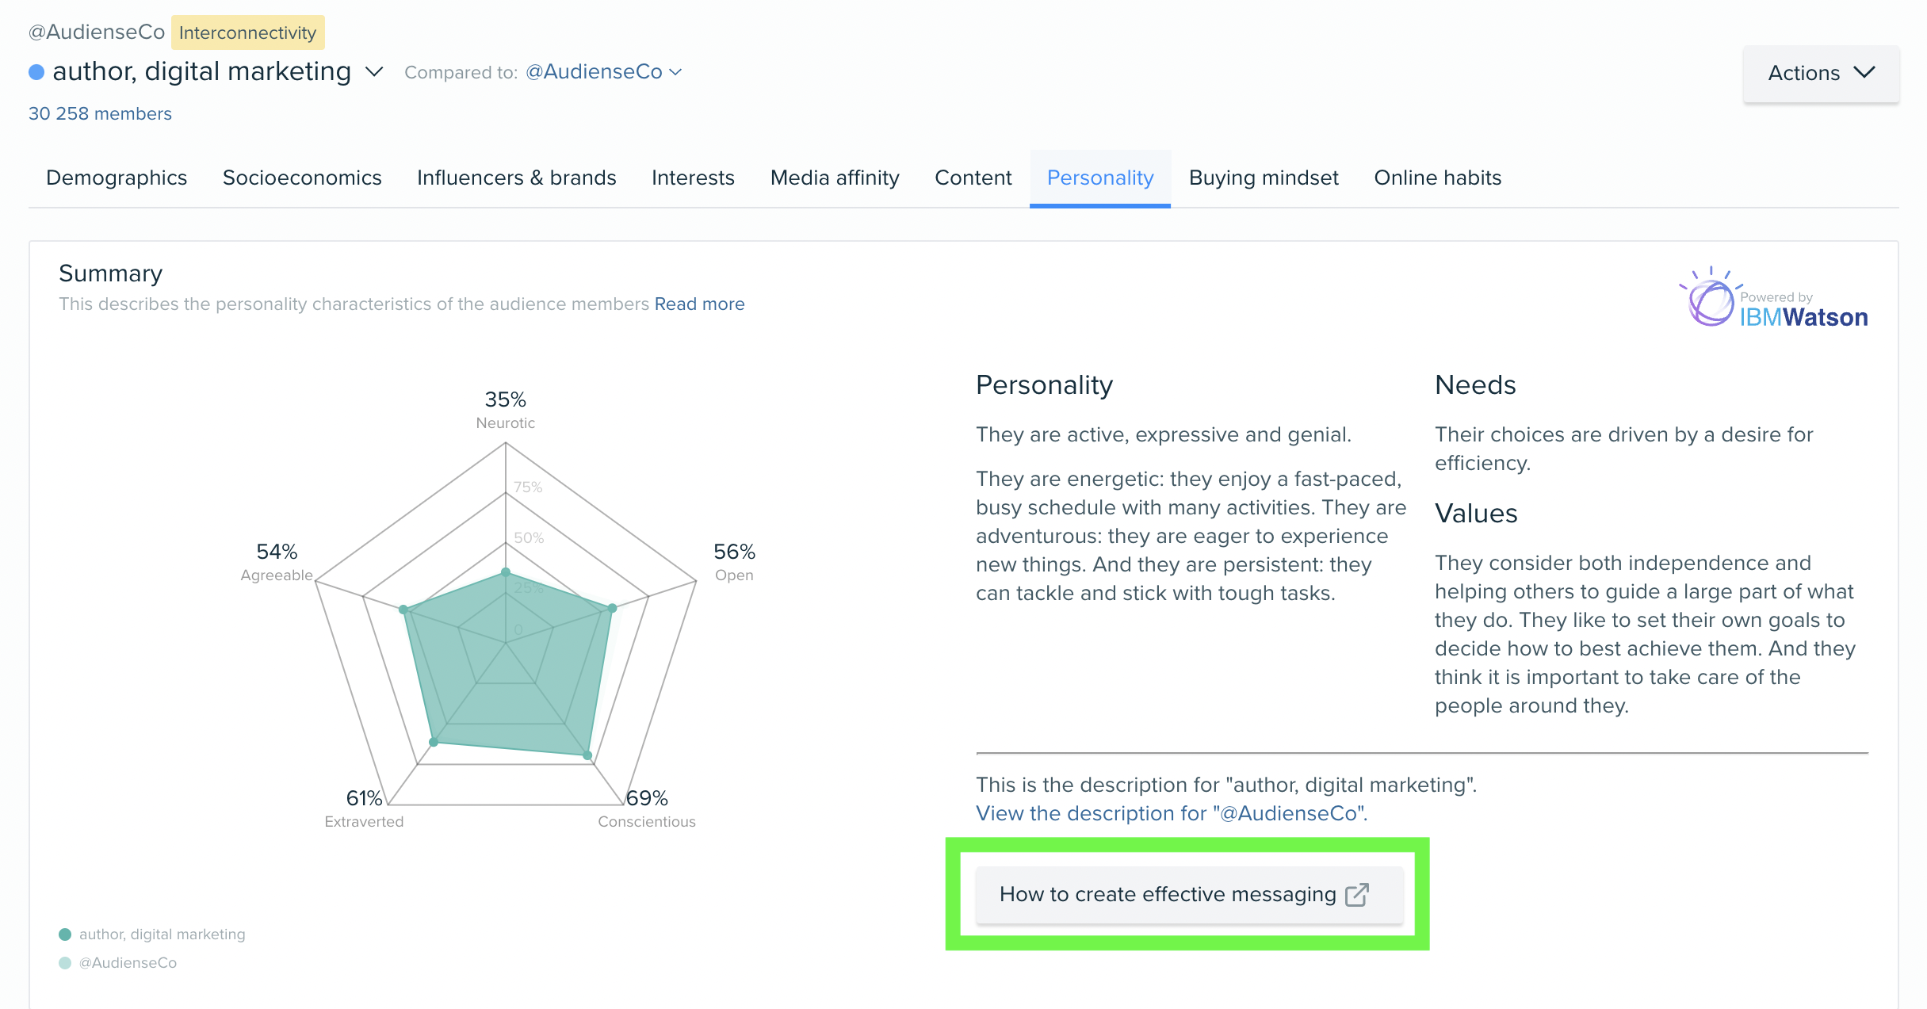Open the Actions dropdown menu
The height and width of the screenshot is (1009, 1927).
[1822, 71]
